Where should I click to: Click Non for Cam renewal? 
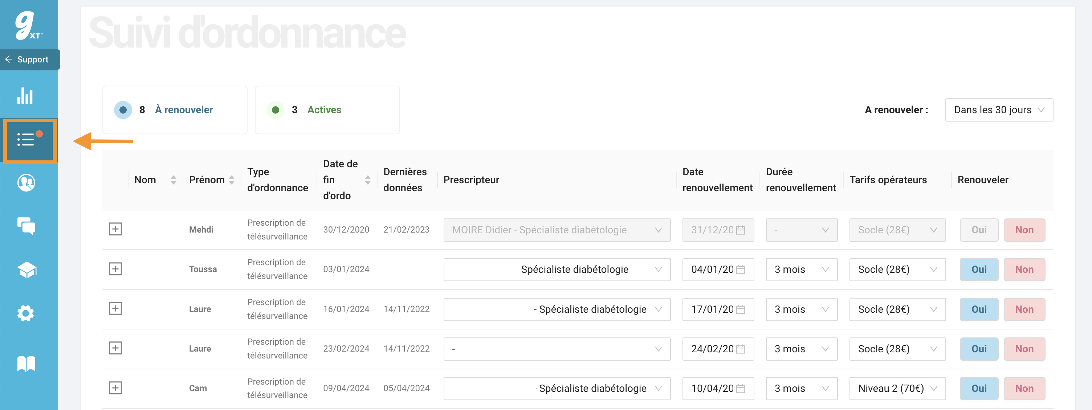tap(1024, 389)
